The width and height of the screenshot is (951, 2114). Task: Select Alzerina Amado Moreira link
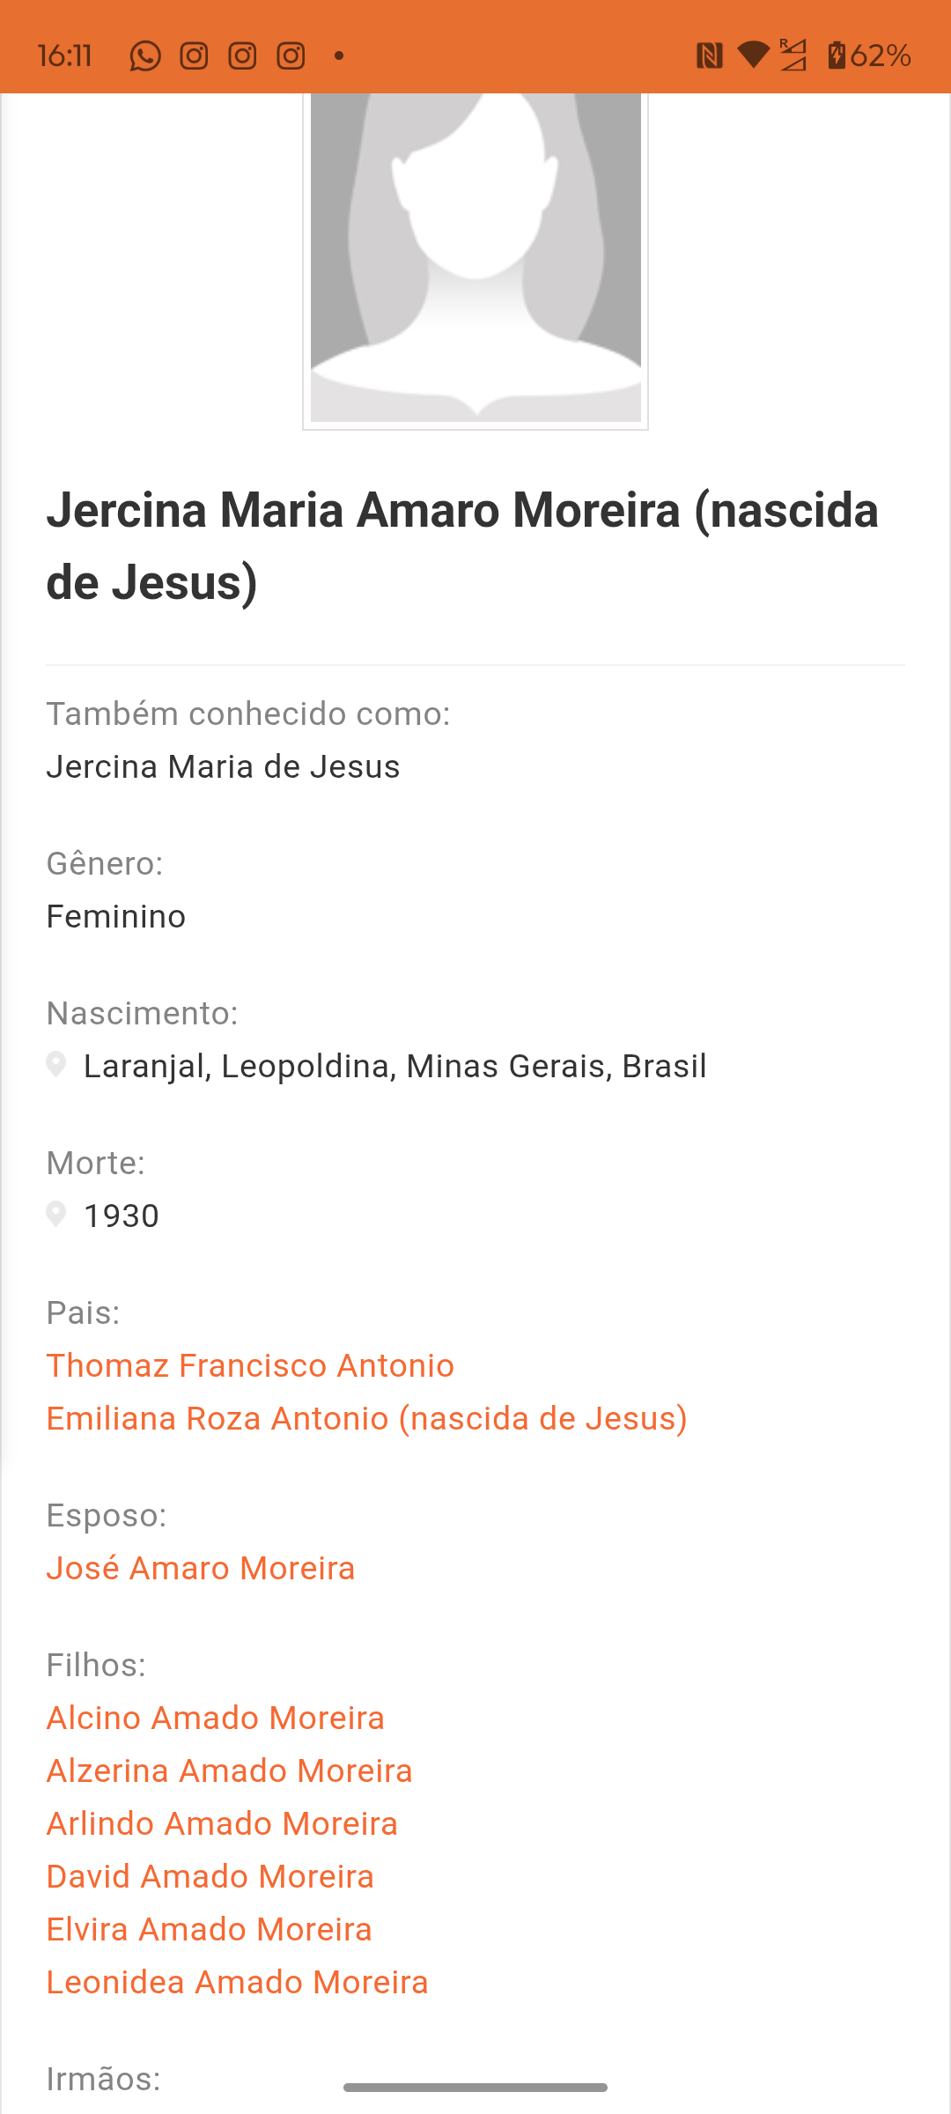coord(230,1770)
